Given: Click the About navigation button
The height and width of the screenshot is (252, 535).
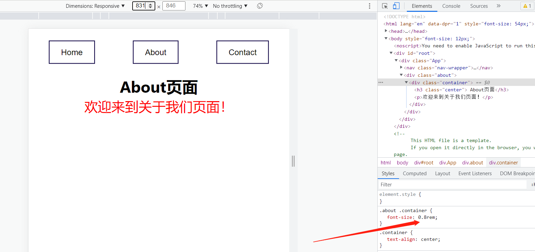Looking at the screenshot, I should tap(156, 52).
